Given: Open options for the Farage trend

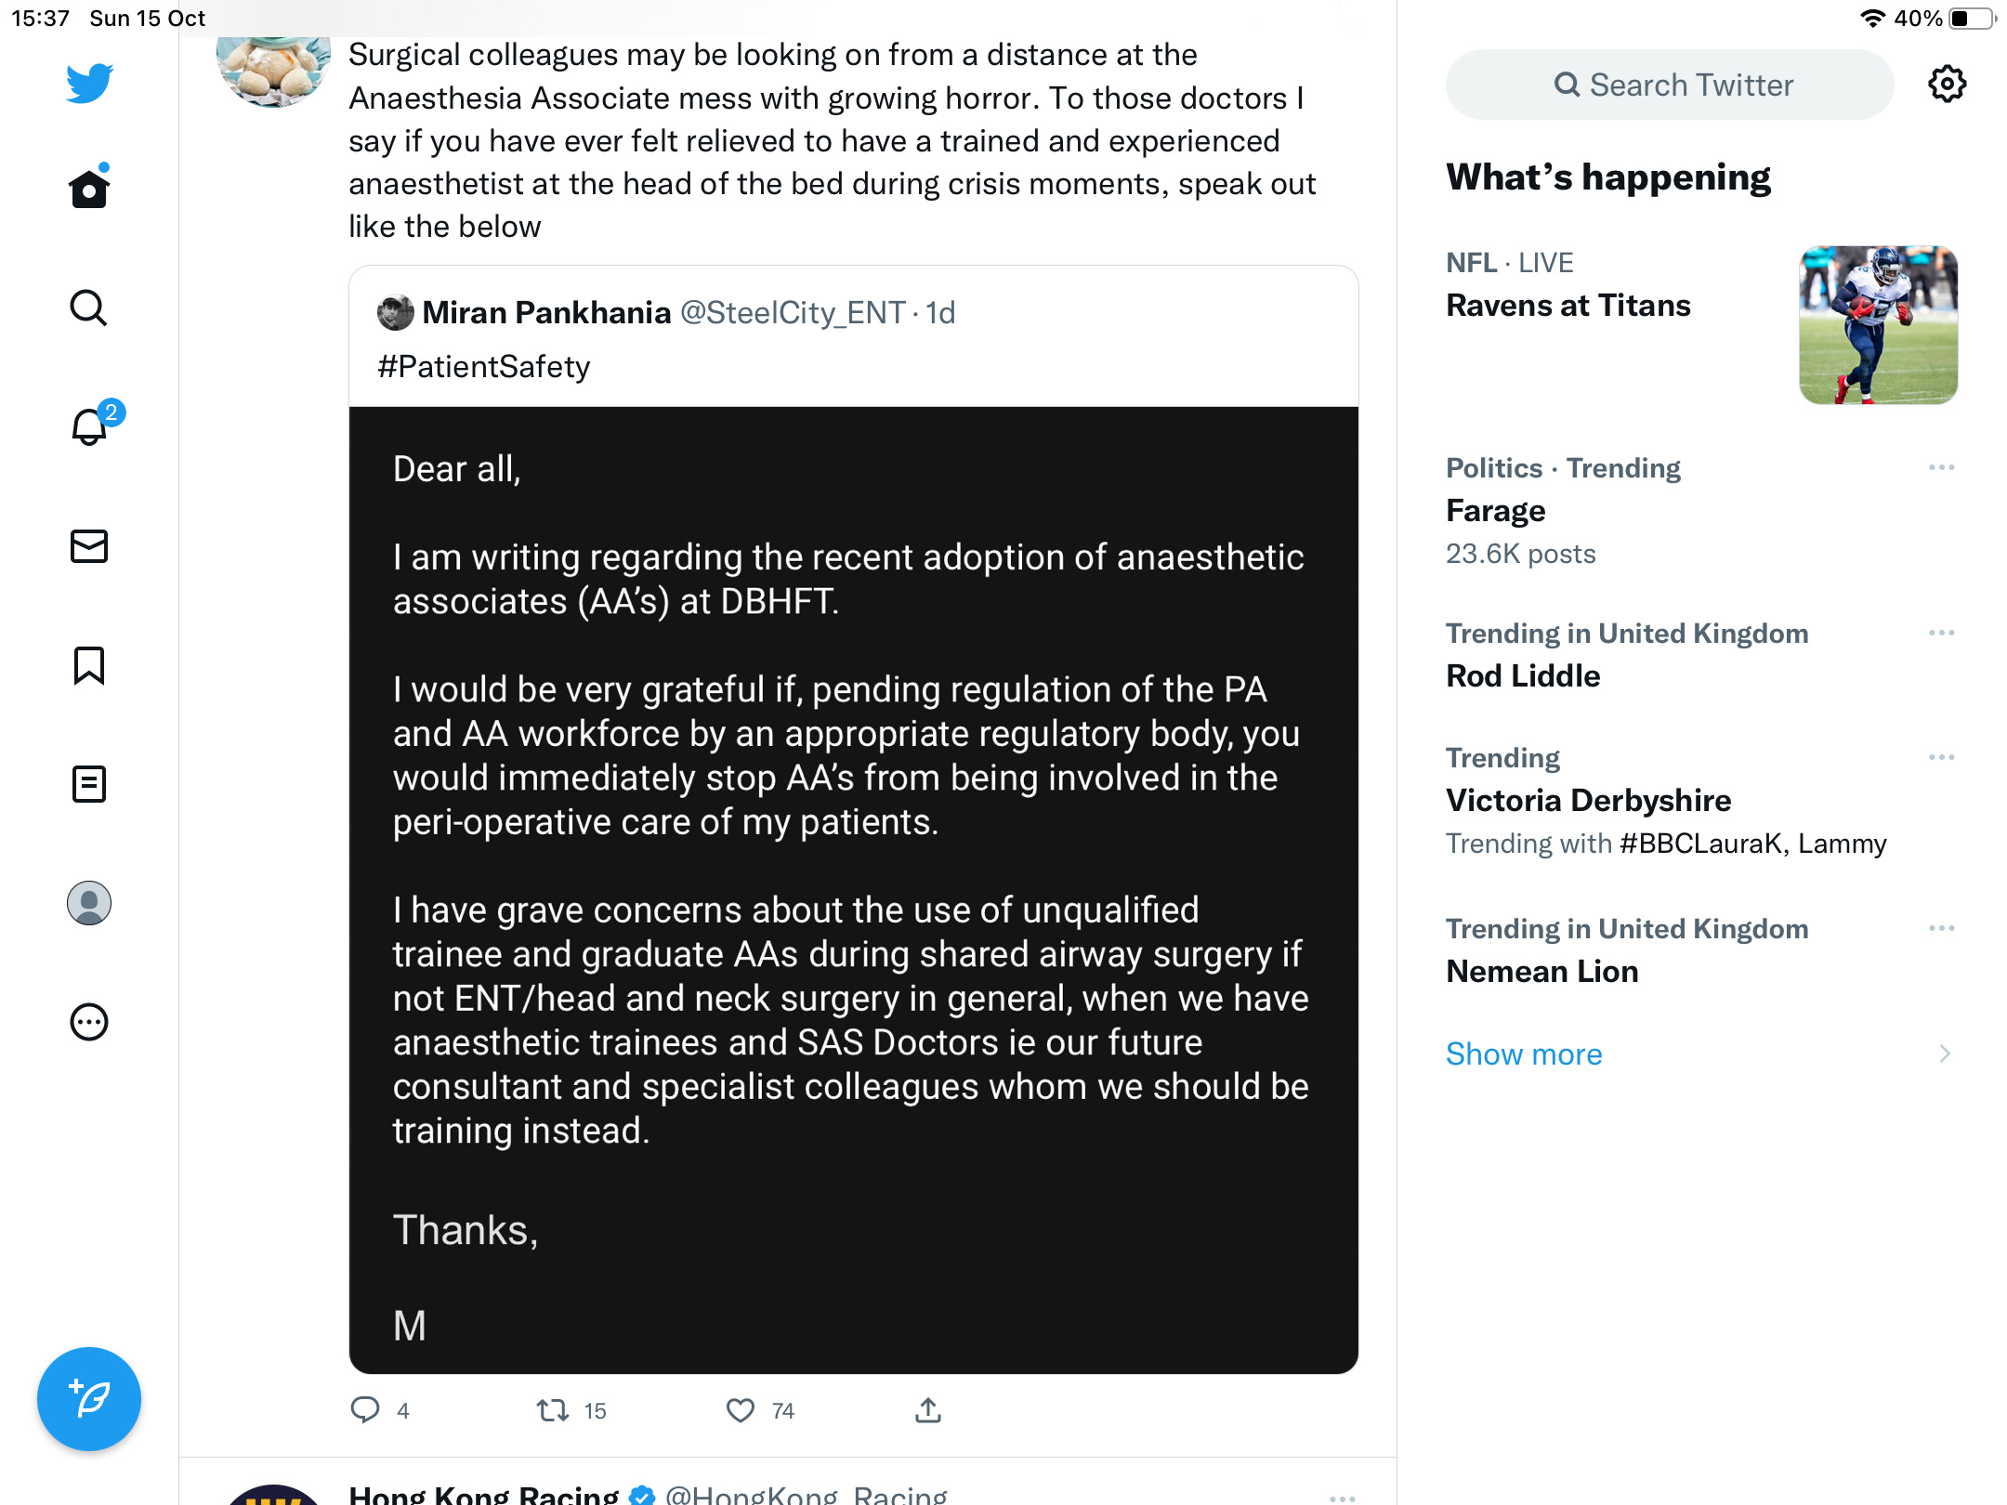Looking at the screenshot, I should tap(1942, 467).
